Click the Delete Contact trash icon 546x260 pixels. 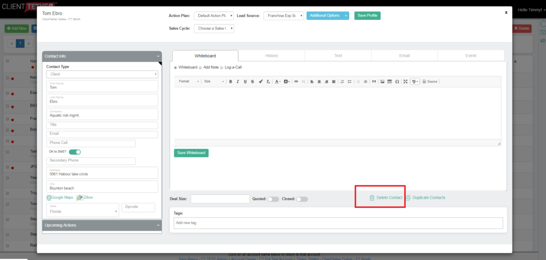(x=372, y=198)
